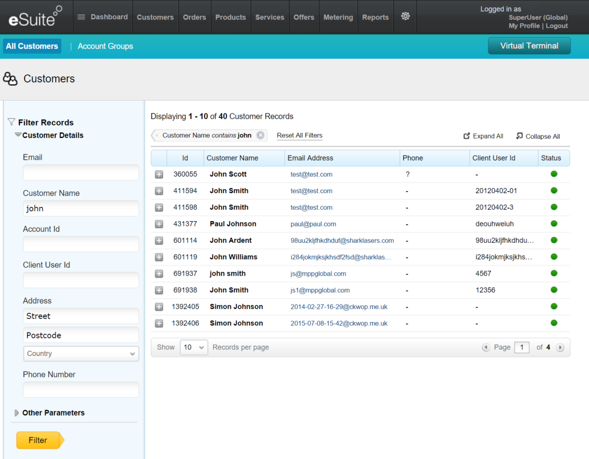
Task: Click the Reset All Filters link
Action: click(300, 135)
